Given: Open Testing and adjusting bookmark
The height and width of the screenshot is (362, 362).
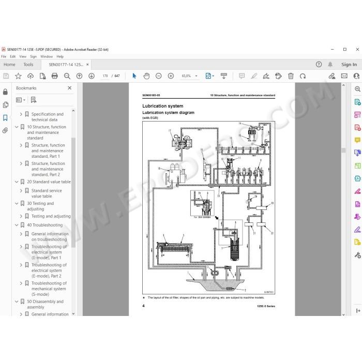Looking at the screenshot, I should click(x=51, y=216).
